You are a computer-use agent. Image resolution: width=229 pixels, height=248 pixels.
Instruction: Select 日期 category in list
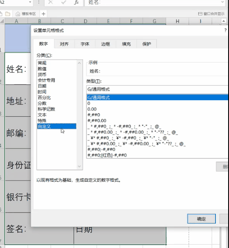(57, 86)
